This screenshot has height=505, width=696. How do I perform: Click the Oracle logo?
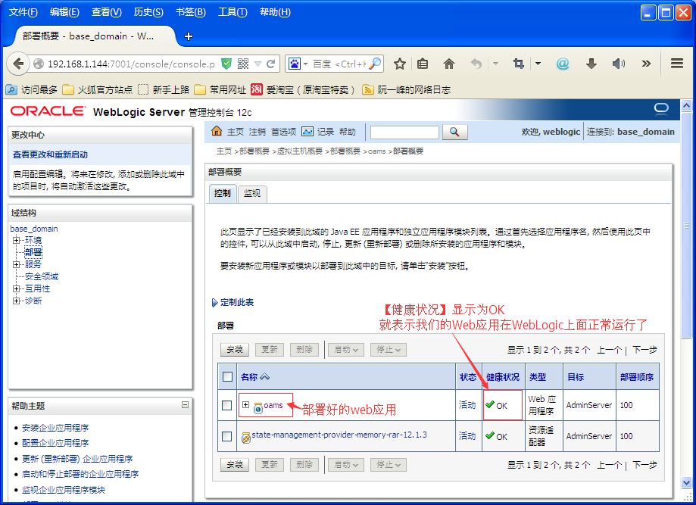click(48, 111)
